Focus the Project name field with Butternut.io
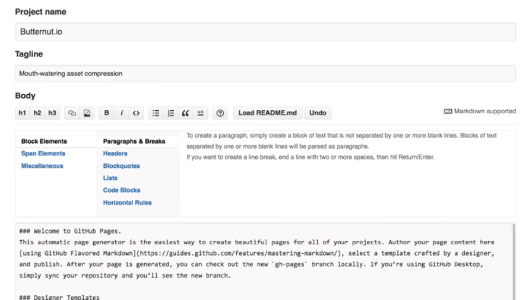The height and width of the screenshot is (300, 532). (x=265, y=32)
